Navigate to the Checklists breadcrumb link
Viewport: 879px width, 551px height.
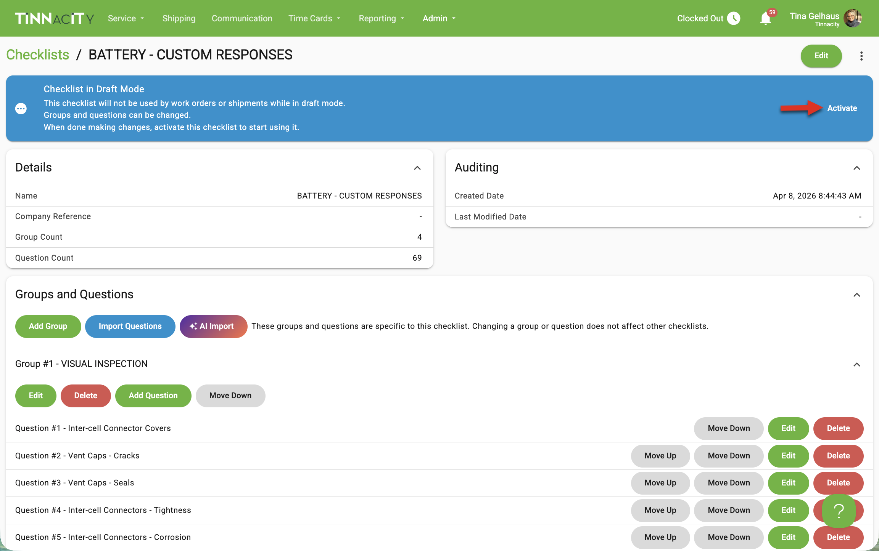click(x=37, y=55)
